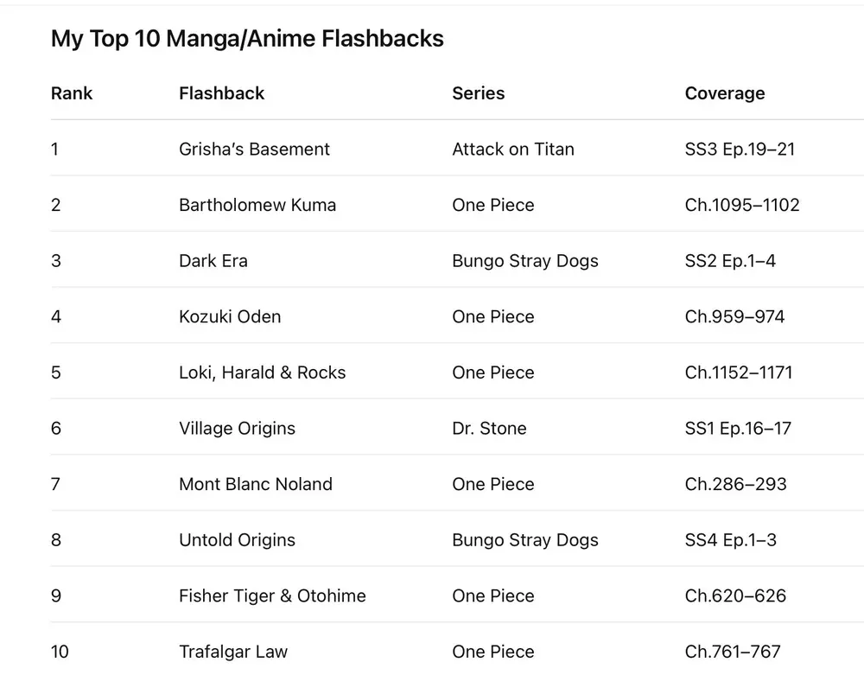Click the Rank column header
The width and height of the screenshot is (864, 694).
(x=72, y=93)
